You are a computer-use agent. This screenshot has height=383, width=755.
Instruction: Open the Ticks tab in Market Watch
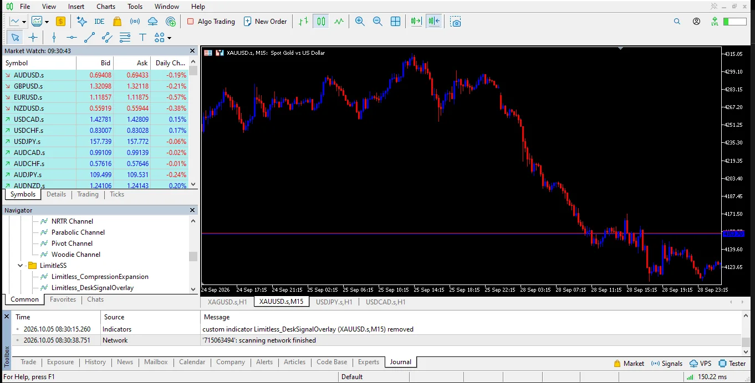pos(117,194)
